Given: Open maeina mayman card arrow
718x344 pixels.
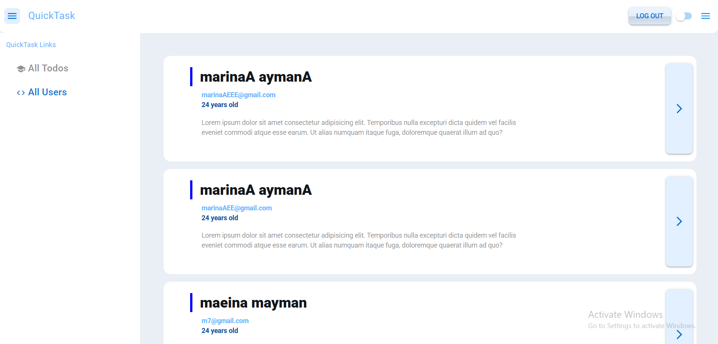Looking at the screenshot, I should tap(679, 334).
